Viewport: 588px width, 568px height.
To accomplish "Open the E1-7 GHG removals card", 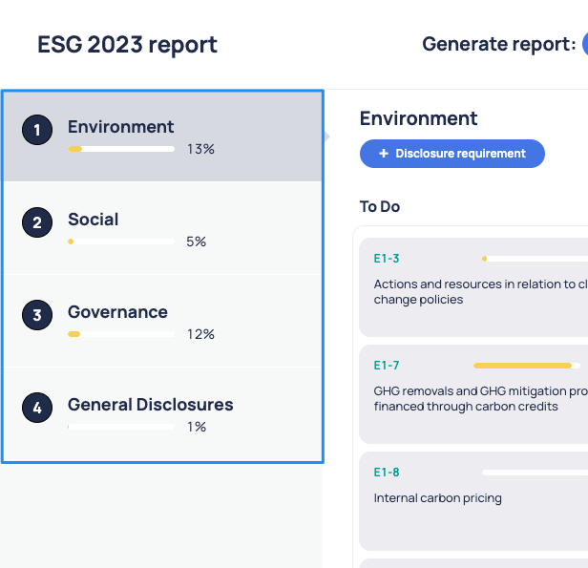I will click(473, 394).
